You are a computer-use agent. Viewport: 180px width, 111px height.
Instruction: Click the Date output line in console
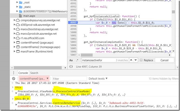click(57, 83)
